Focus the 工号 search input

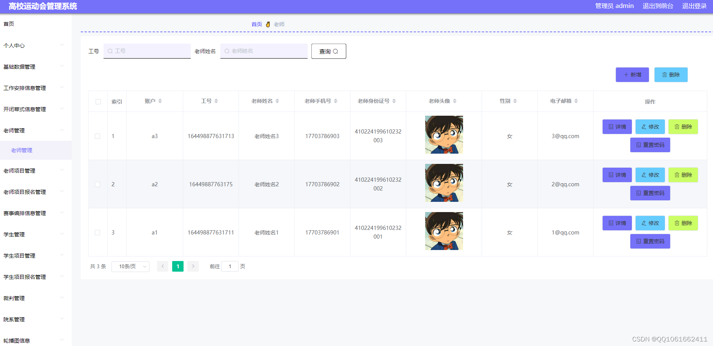pyautogui.click(x=147, y=51)
